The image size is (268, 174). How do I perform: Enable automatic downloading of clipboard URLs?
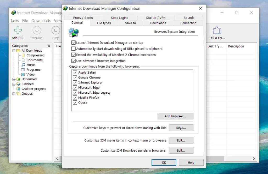click(74, 49)
